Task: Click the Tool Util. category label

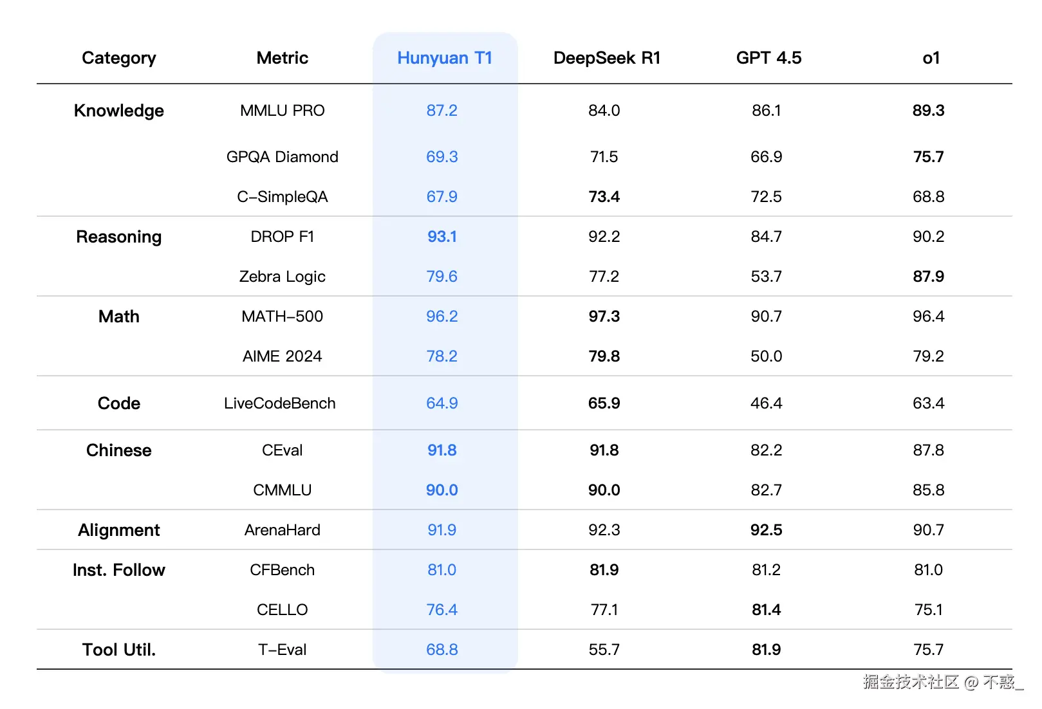Action: [x=119, y=650]
